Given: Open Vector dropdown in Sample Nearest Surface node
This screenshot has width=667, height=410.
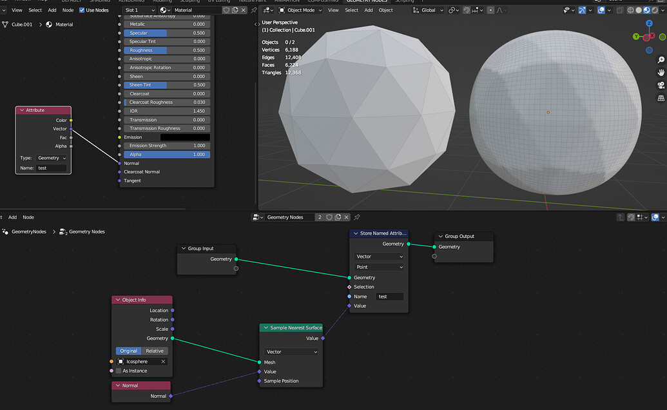Looking at the screenshot, I should (x=291, y=352).
